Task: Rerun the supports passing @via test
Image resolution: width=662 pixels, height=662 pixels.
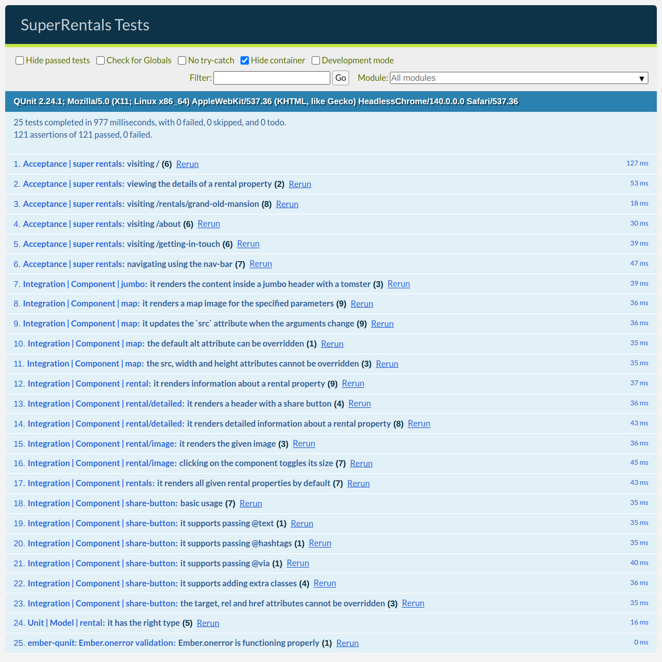Action: click(x=297, y=563)
